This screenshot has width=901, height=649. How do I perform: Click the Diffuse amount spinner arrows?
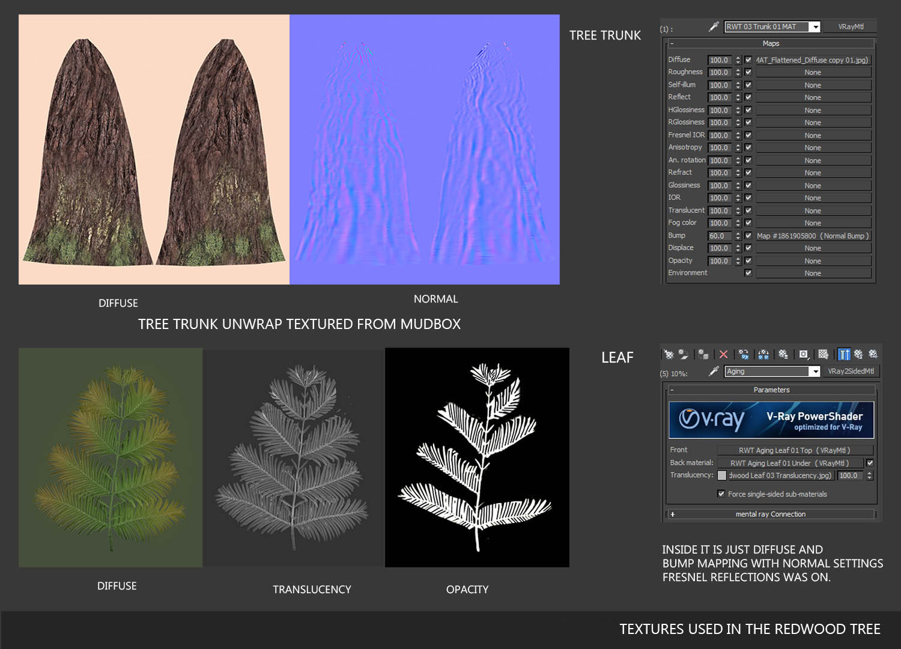738,60
